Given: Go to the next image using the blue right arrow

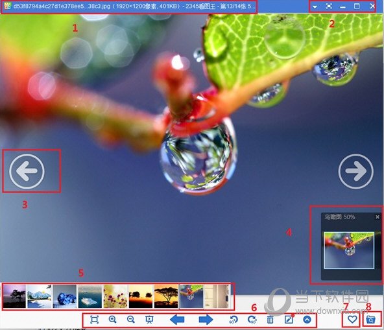Looking at the screenshot, I should 206,320.
